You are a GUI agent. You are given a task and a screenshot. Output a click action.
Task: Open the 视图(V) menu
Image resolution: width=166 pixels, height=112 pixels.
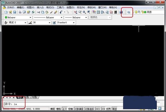tap(30, 8)
